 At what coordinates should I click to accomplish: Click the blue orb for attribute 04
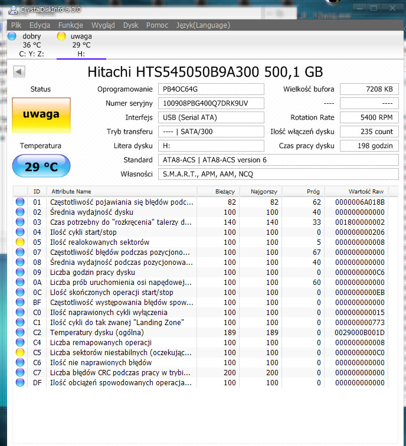[x=20, y=232]
